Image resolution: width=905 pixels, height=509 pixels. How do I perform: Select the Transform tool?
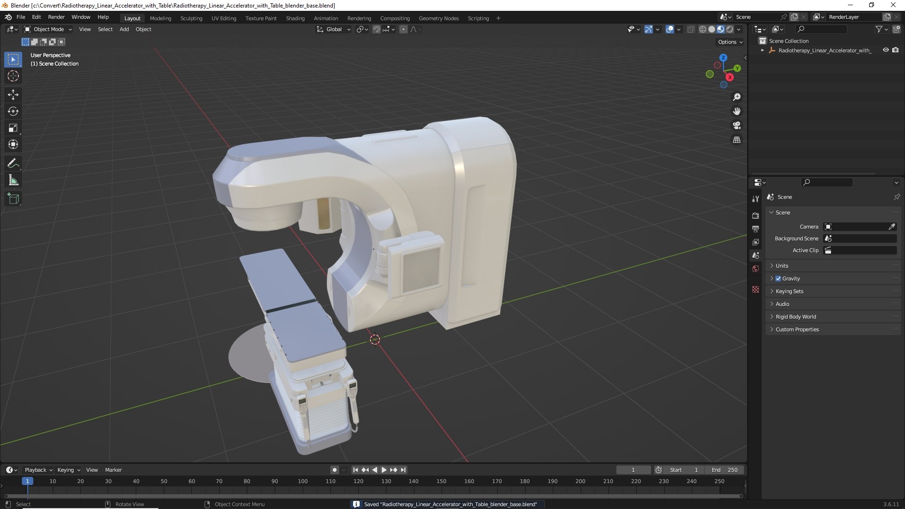click(x=13, y=144)
